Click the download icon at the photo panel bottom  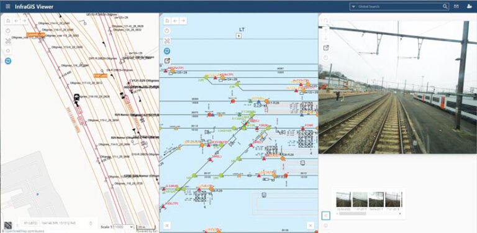pos(325,226)
